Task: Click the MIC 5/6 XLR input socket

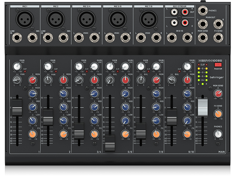Action: pos(117,17)
